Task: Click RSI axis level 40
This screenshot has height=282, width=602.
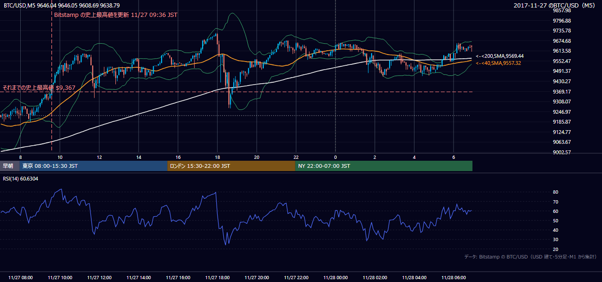Action: click(x=555, y=230)
